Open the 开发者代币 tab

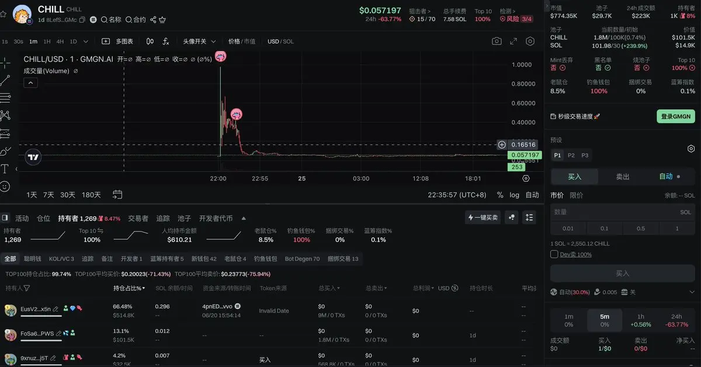click(216, 218)
